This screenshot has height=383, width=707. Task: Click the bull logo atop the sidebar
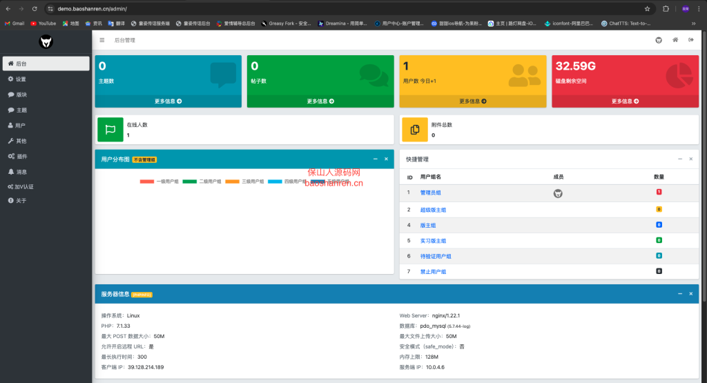(46, 42)
